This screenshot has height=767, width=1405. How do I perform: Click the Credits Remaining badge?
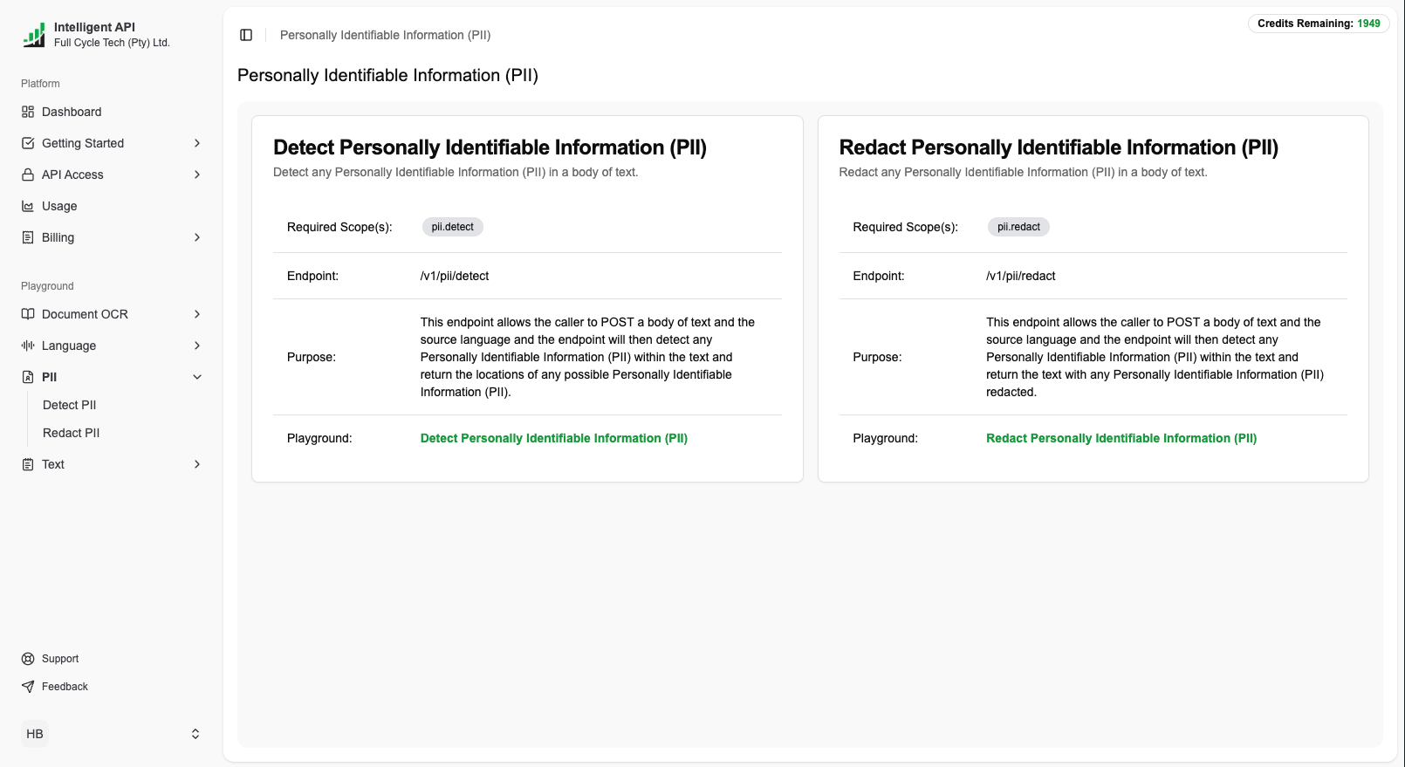pos(1318,24)
